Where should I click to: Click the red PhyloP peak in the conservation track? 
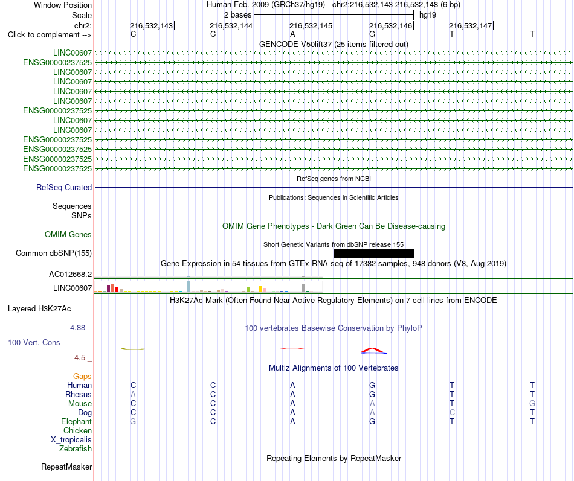tap(372, 351)
